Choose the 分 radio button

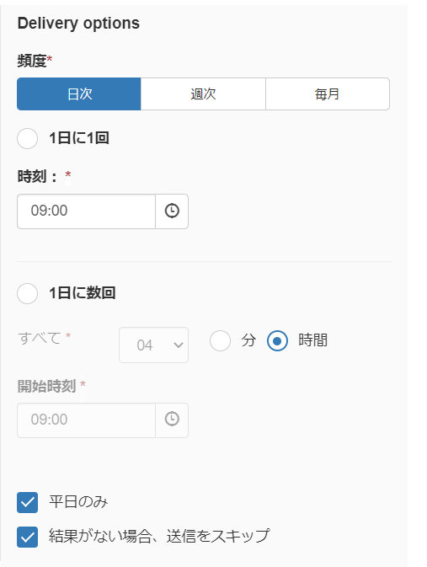(220, 340)
